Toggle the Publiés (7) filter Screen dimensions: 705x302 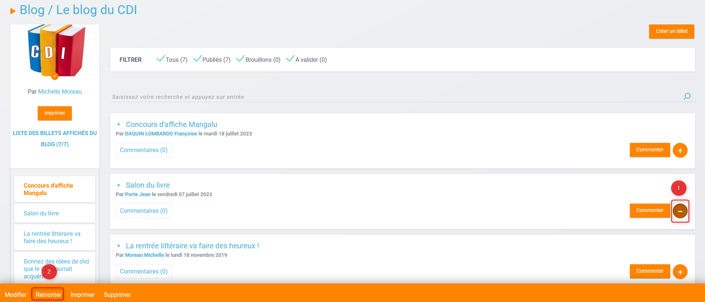[212, 60]
